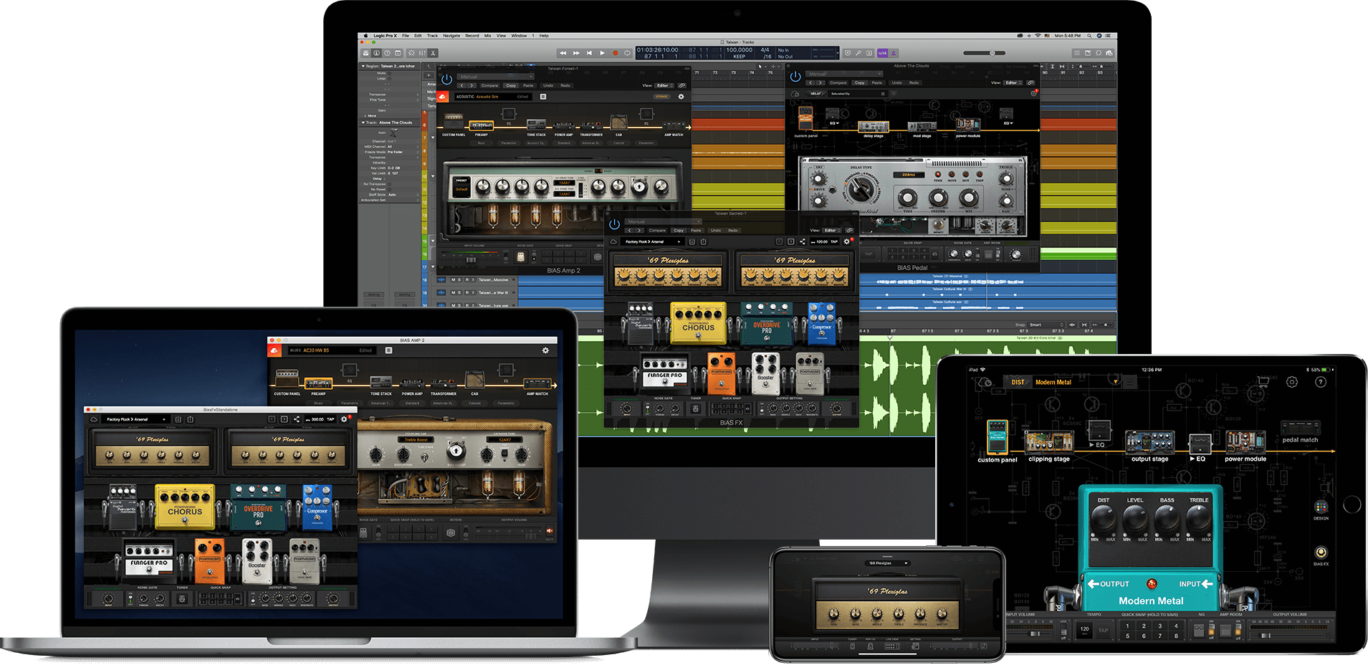1368x665 pixels.
Task: Open Manual preset dropdown in BIAS Amp 2 plugin
Action: tap(496, 77)
